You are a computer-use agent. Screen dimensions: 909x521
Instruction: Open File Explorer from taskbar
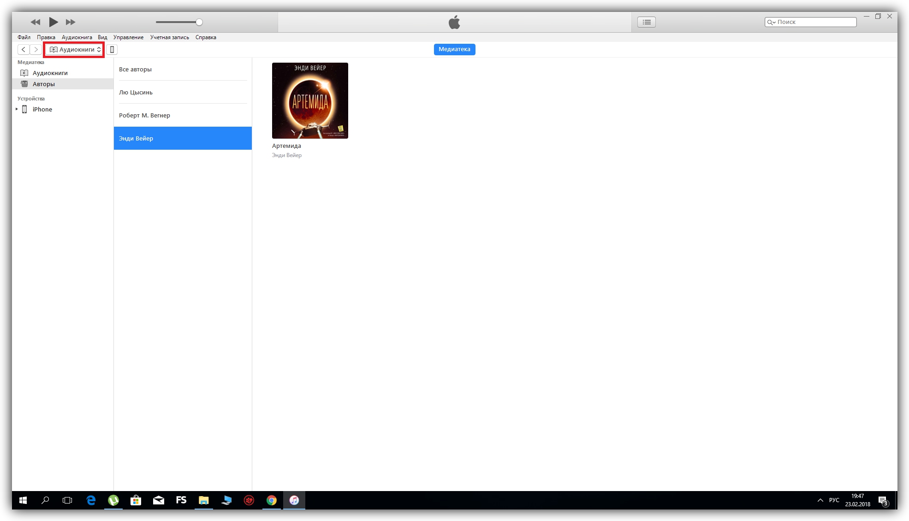pyautogui.click(x=204, y=500)
